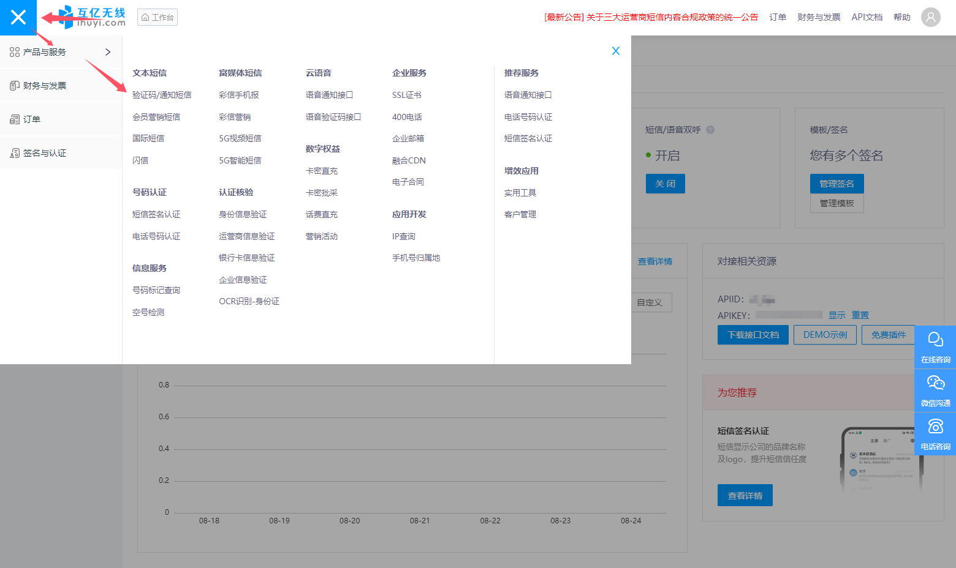Open 签名与认证 in left sidebar

[x=44, y=153]
